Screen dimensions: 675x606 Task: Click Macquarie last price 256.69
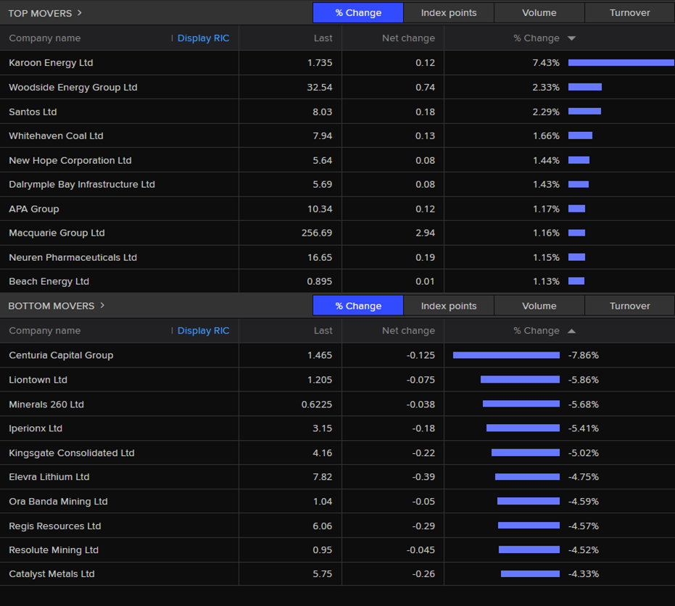point(316,233)
